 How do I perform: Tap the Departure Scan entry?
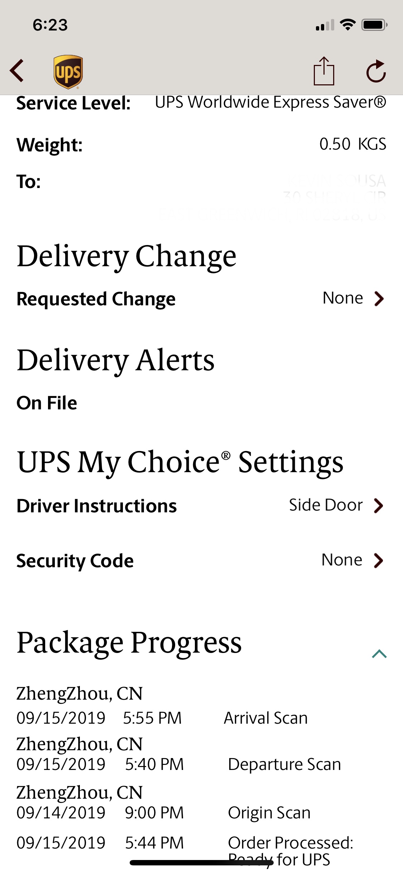click(284, 764)
